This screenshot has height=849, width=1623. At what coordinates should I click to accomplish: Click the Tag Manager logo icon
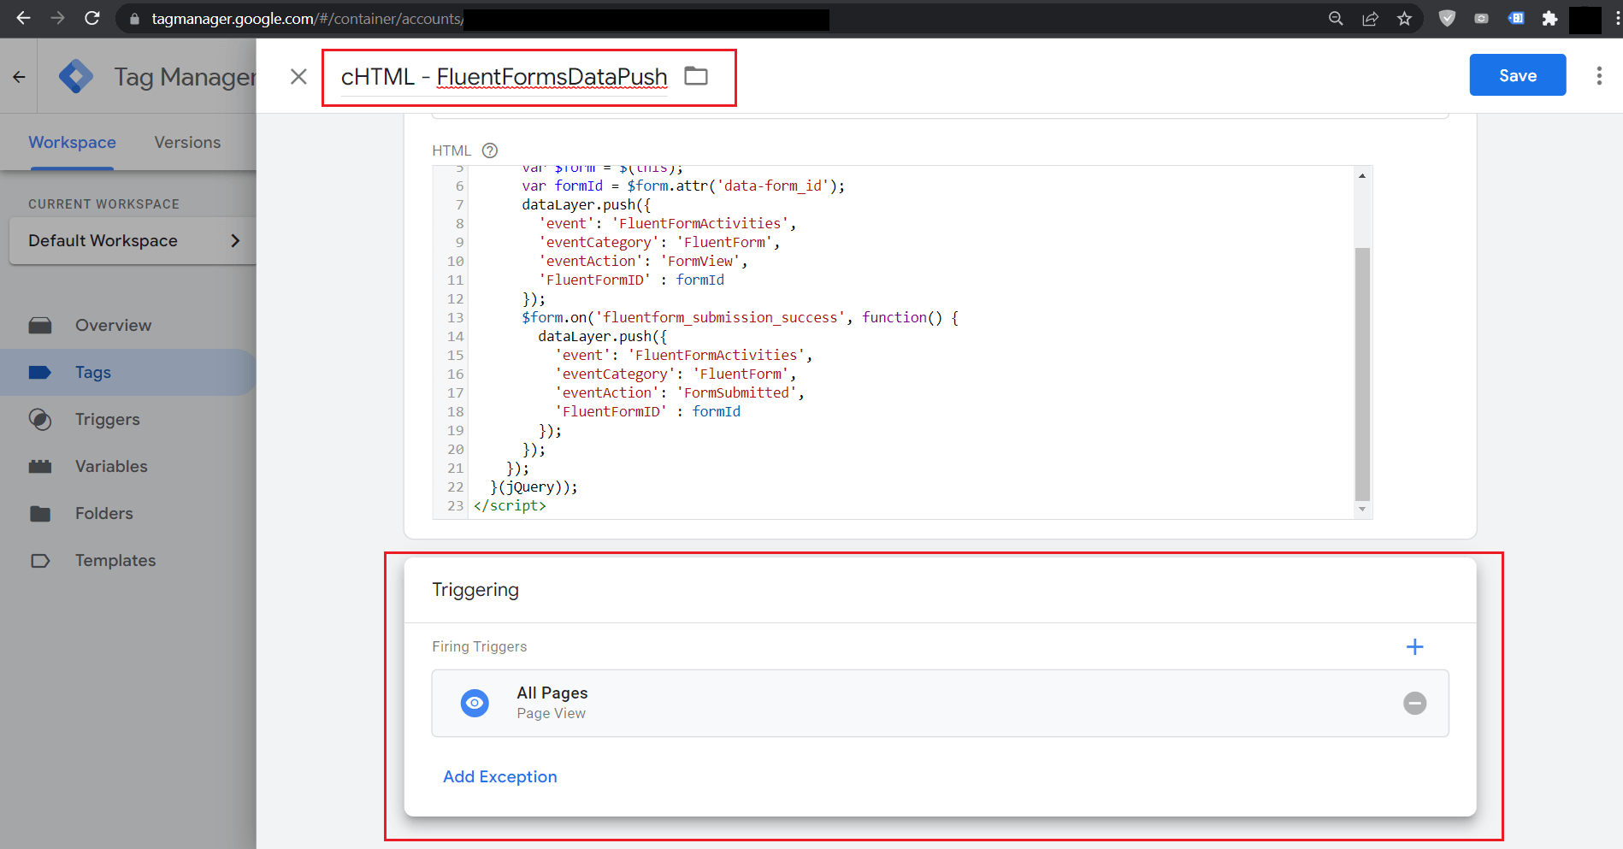(76, 77)
